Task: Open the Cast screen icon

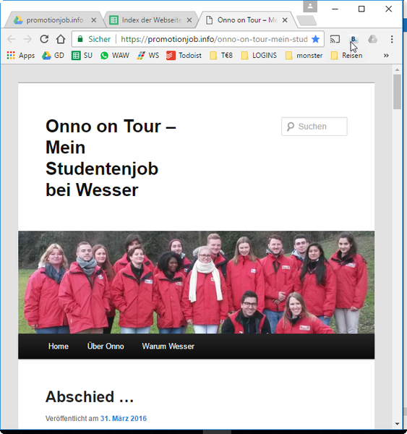Action: pyautogui.click(x=335, y=39)
